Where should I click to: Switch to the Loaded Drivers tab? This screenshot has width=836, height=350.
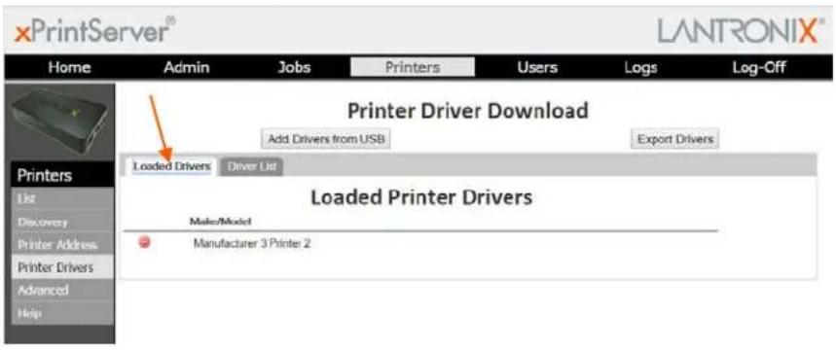coord(171,166)
